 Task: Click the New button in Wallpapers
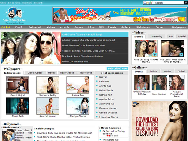[x=124, y=68]
